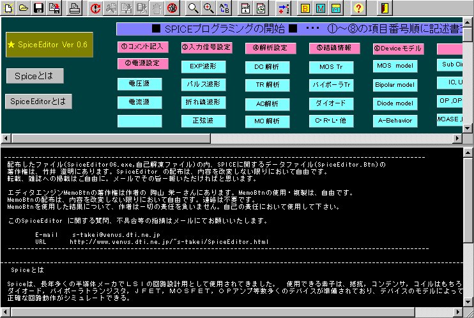This screenshot has height=318, width=474.
Task: Create a new file with the blank page icon
Action: [x=8, y=8]
